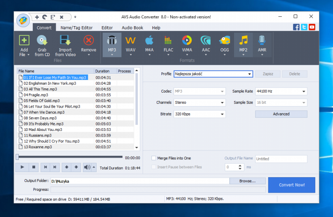Screen dimensions: 333x217
Task: Select the WAV format icon
Action: pos(130,40)
